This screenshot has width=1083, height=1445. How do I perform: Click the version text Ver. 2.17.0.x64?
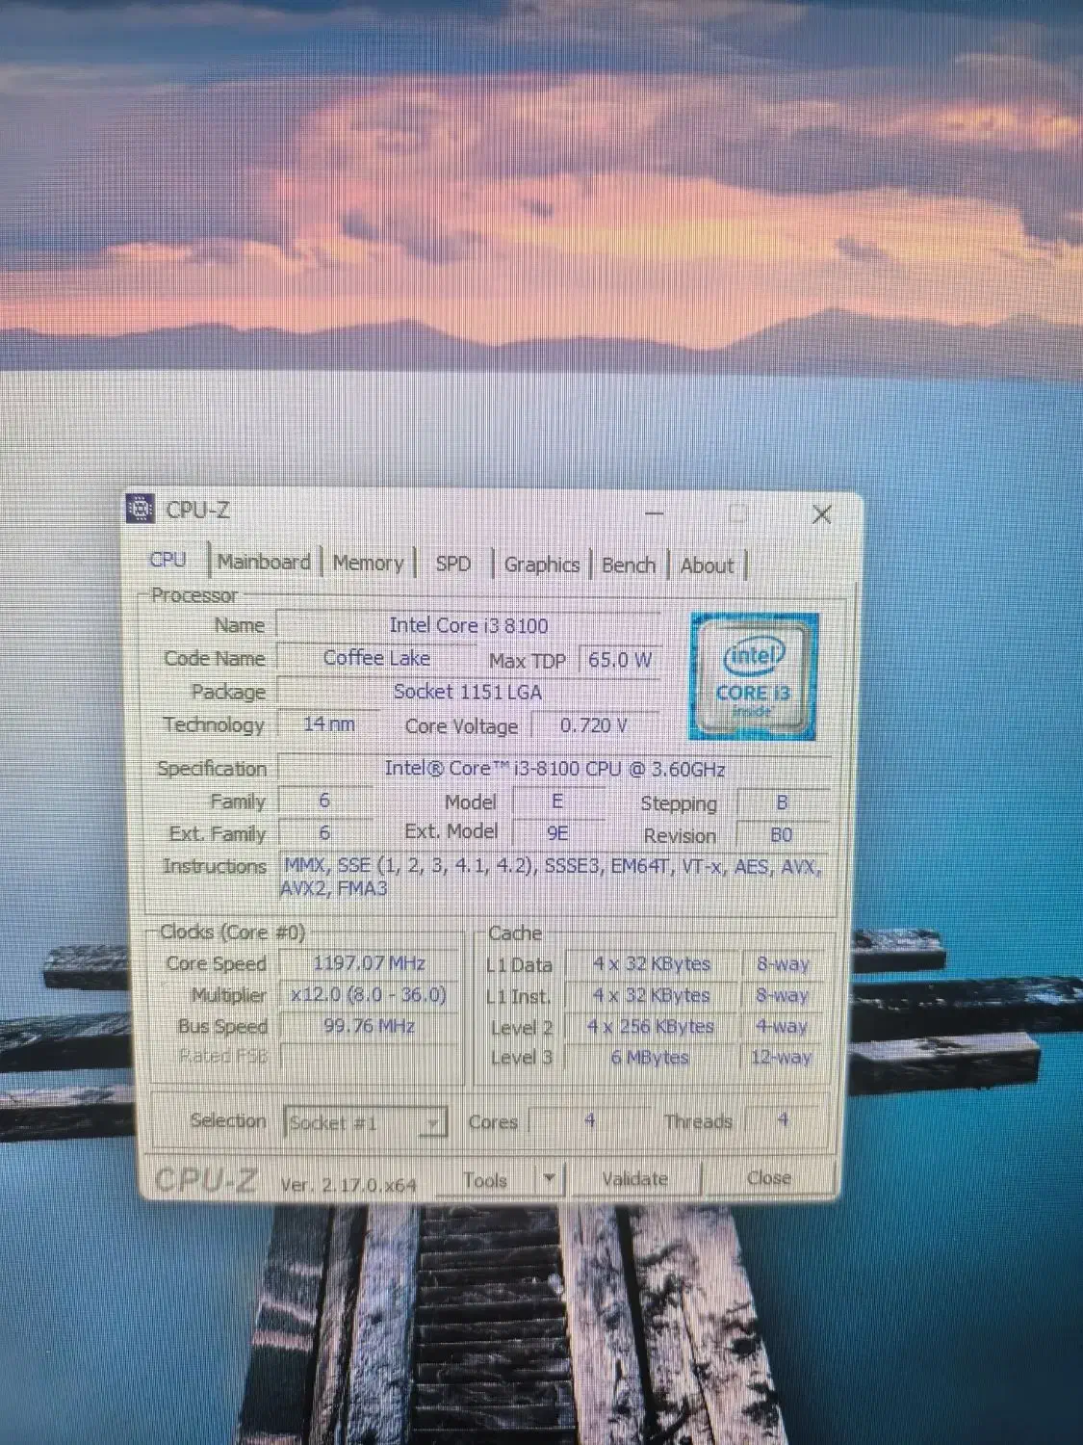pos(348,1185)
